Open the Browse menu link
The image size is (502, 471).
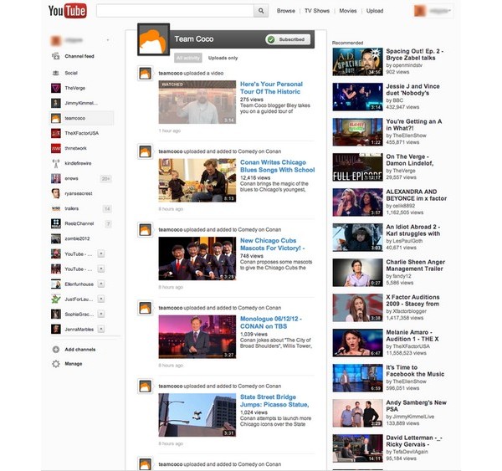coord(286,11)
